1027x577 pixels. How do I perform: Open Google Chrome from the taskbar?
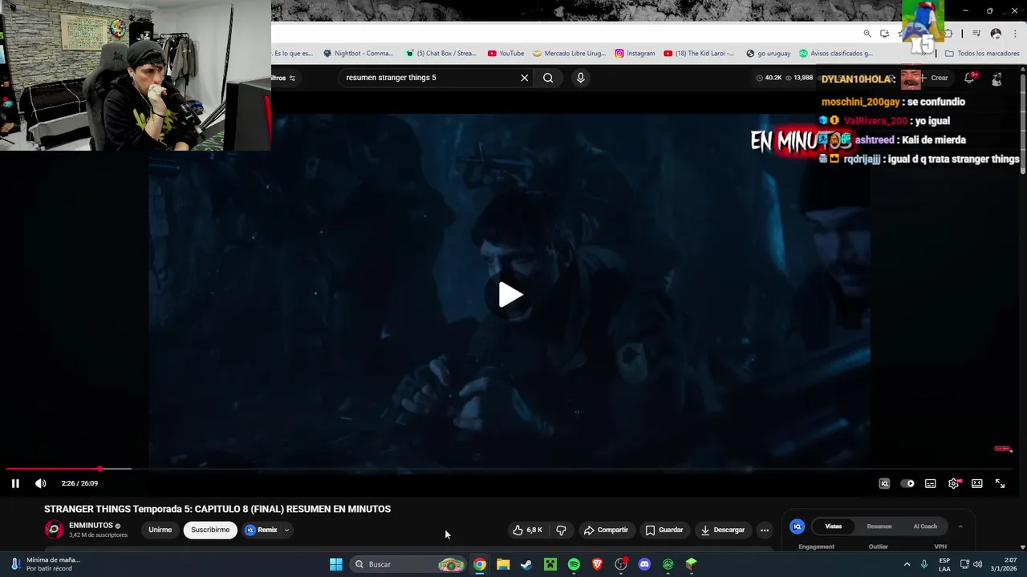[479, 564]
